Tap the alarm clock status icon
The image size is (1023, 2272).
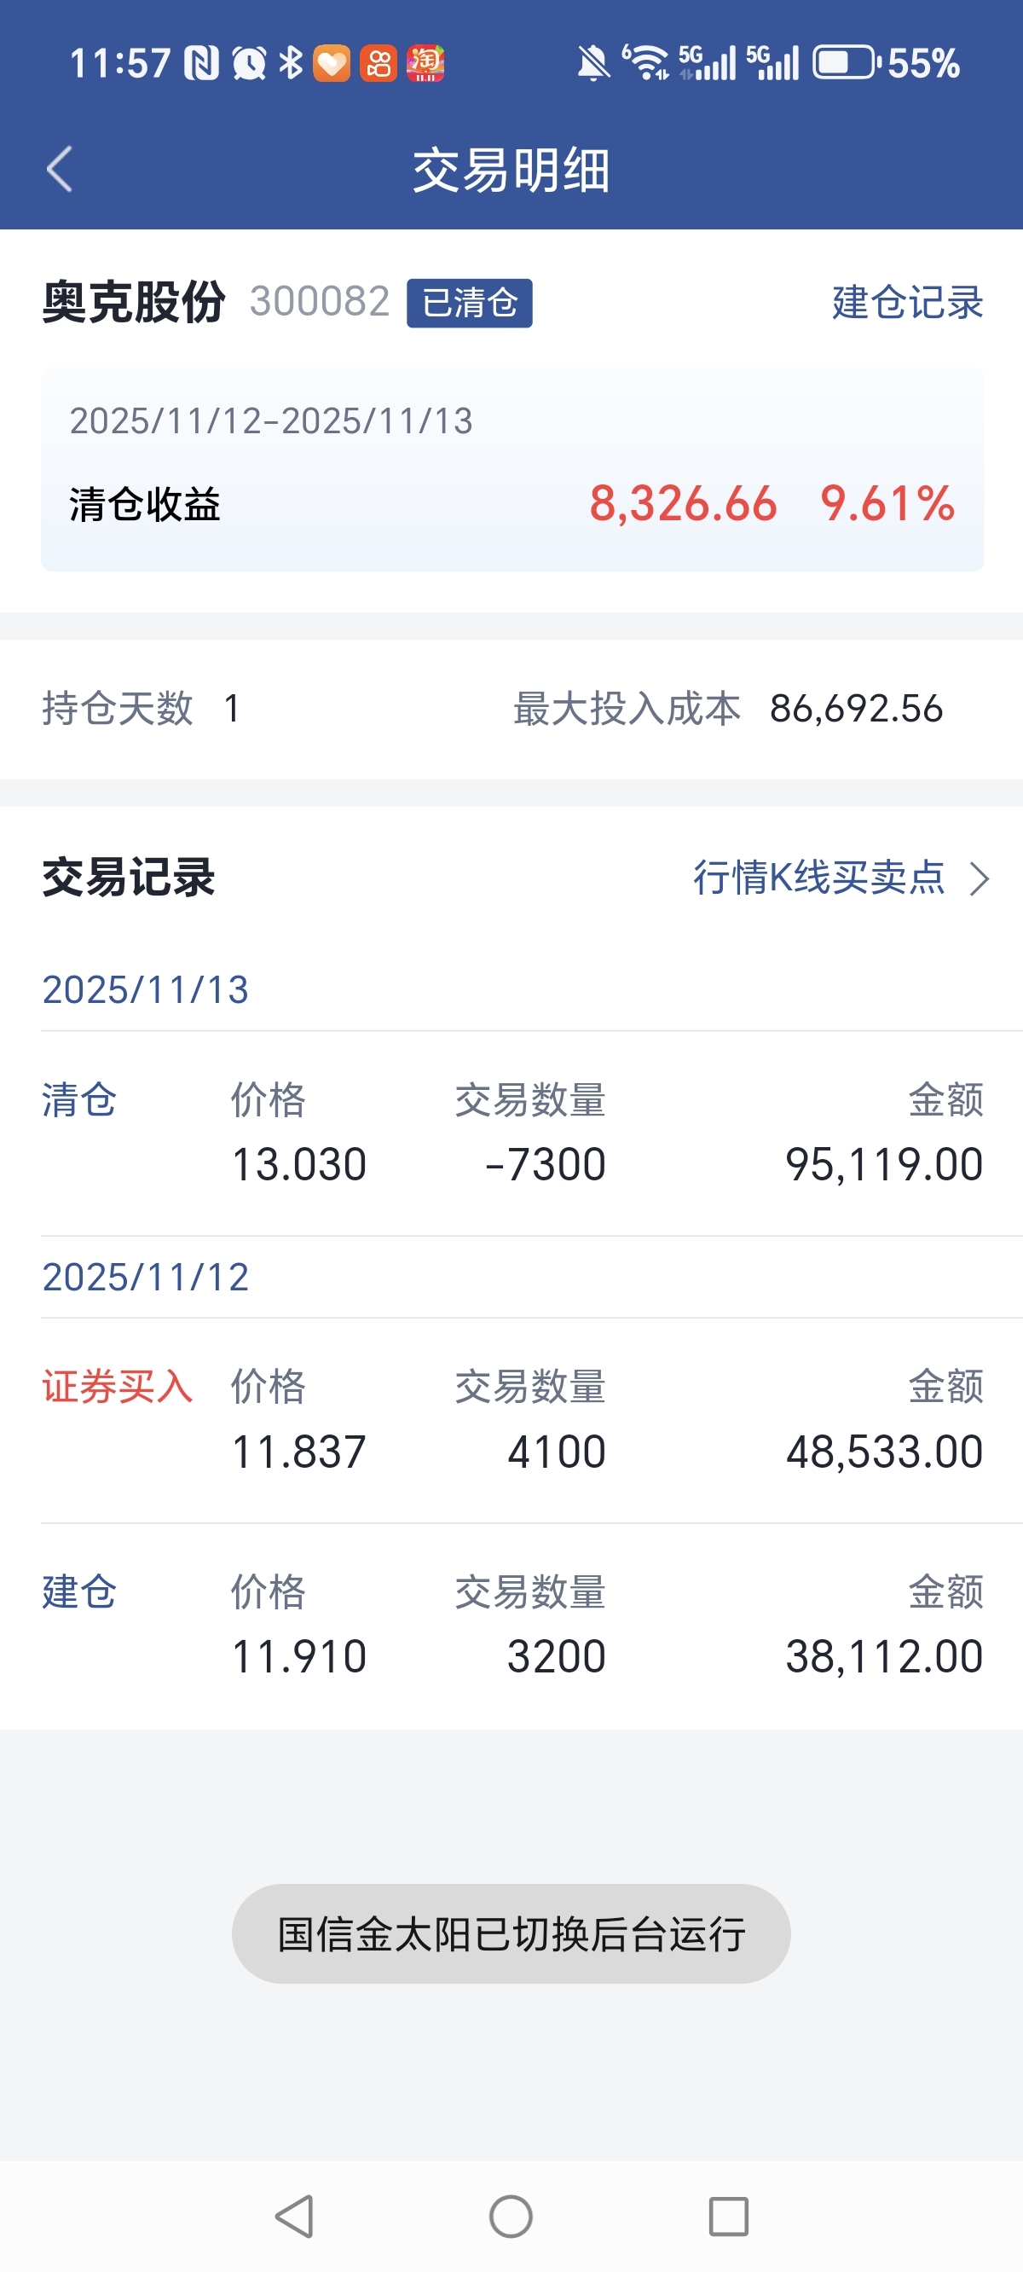click(x=249, y=63)
